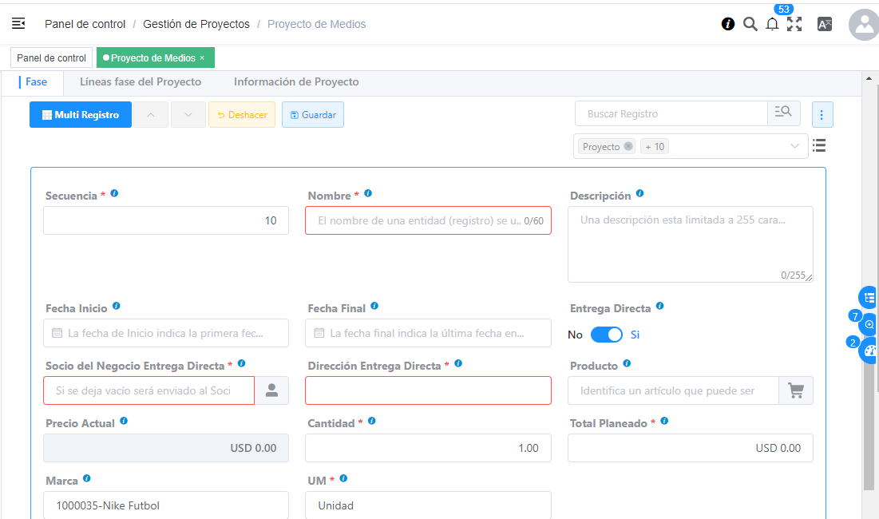Click the fullscreen expand icon
Image resolution: width=879 pixels, height=519 pixels.
(x=794, y=24)
